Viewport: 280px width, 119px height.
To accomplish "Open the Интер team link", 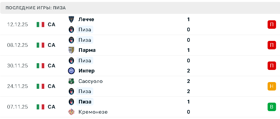I will pos(87,71).
